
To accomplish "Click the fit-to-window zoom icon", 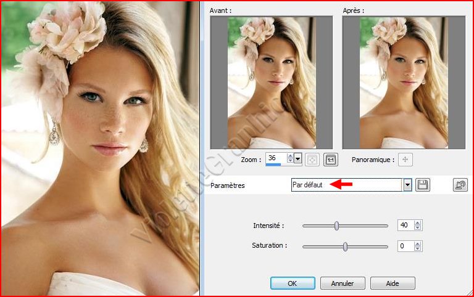I will 313,160.
